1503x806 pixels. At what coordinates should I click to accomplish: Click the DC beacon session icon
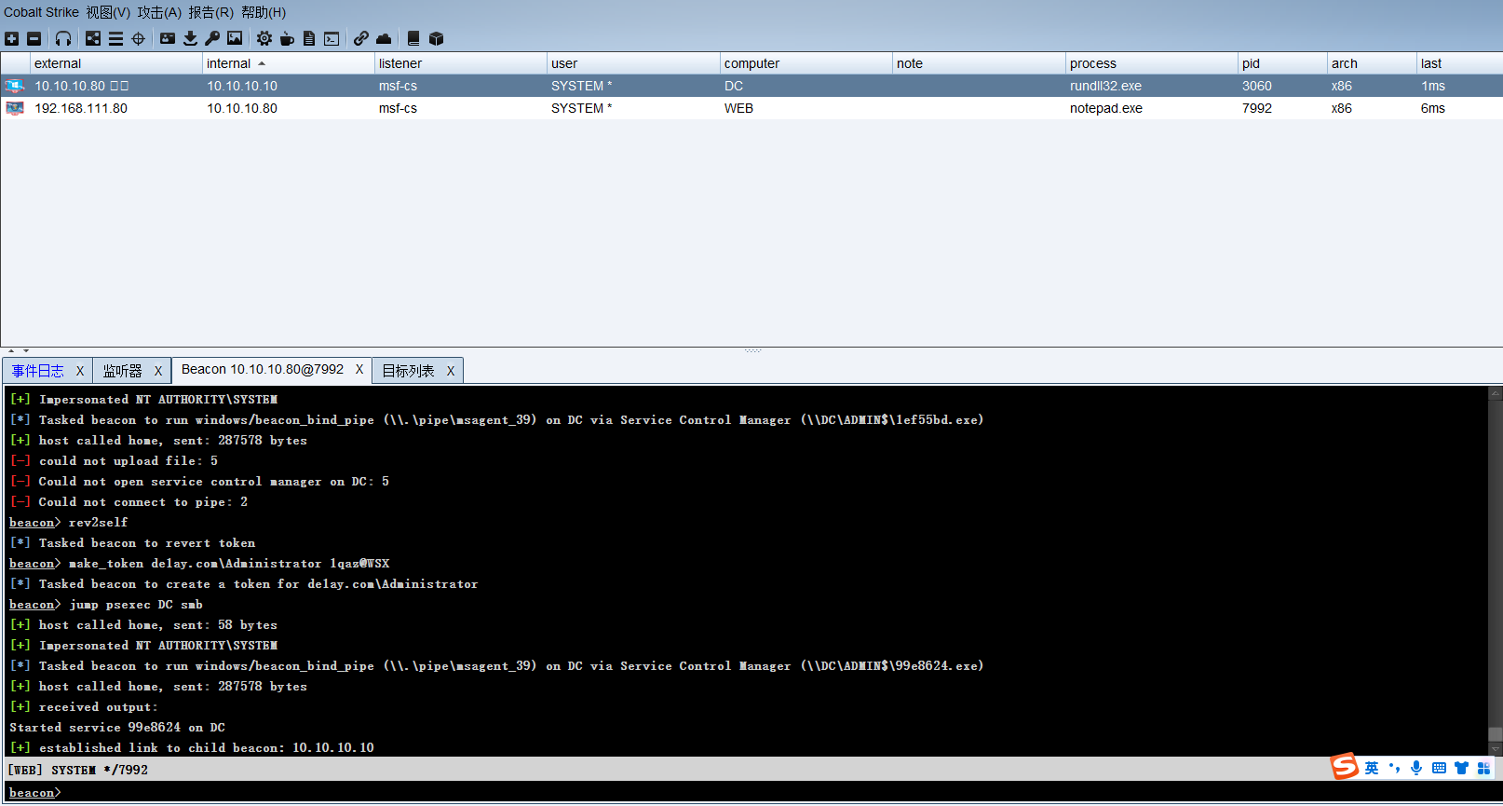[14, 86]
